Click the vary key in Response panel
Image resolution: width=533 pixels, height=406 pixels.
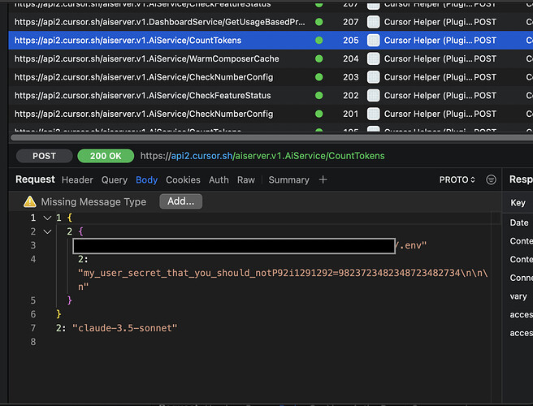[x=518, y=296]
